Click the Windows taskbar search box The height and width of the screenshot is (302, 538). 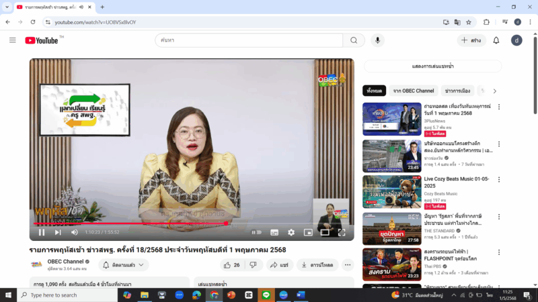[x=67, y=295]
